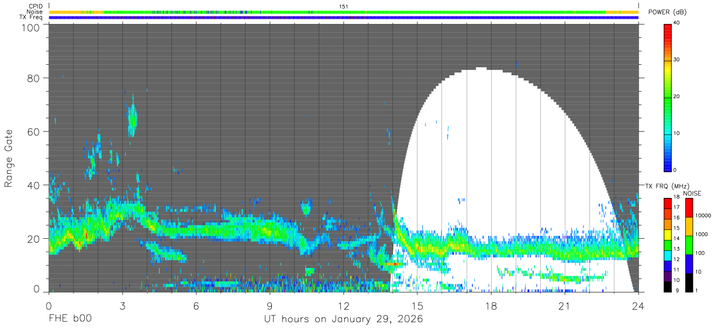718x331 pixels.
Task: Click the 1000 label on the noise scale
Action: 700,234
